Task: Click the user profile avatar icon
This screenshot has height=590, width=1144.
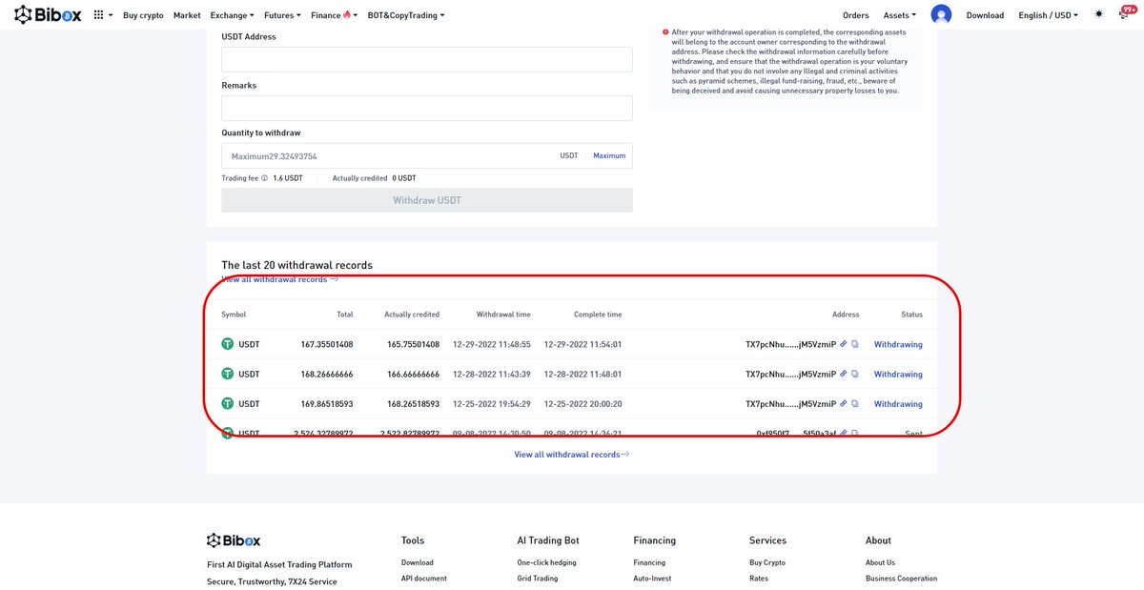Action: (x=941, y=15)
